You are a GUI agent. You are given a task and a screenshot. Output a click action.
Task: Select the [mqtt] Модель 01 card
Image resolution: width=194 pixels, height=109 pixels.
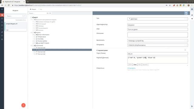pyautogui.click(x=16, y=27)
